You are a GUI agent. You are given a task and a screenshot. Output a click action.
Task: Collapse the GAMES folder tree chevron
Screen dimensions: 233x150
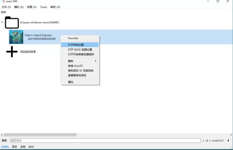2,22
